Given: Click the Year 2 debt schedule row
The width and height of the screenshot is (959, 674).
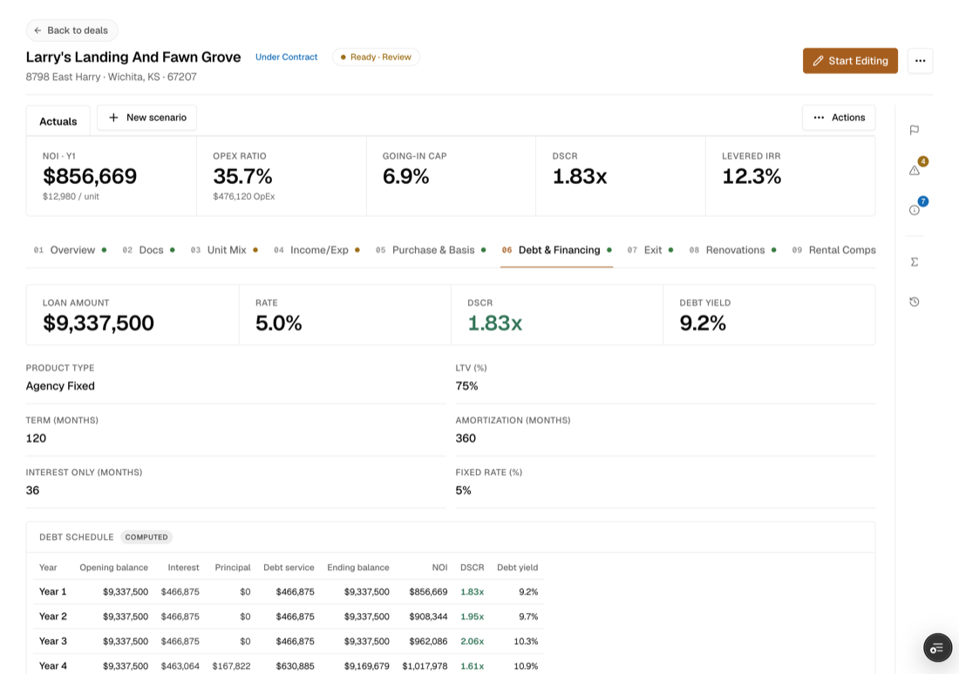Looking at the screenshot, I should (x=289, y=616).
